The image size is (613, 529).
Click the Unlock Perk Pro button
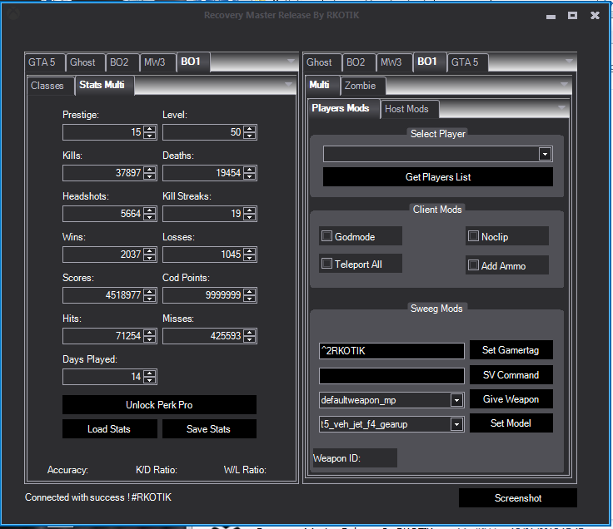tap(160, 405)
